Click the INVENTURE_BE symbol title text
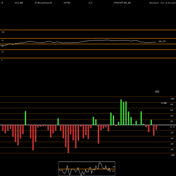This screenshot has height=176, width=176. (122, 3)
